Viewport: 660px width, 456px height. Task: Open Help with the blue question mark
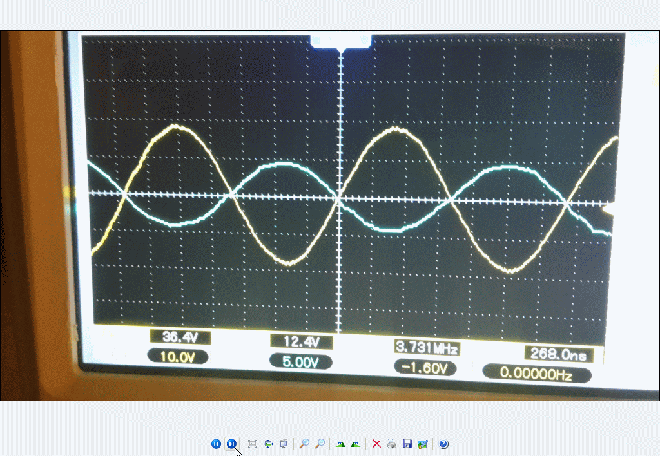pos(443,444)
